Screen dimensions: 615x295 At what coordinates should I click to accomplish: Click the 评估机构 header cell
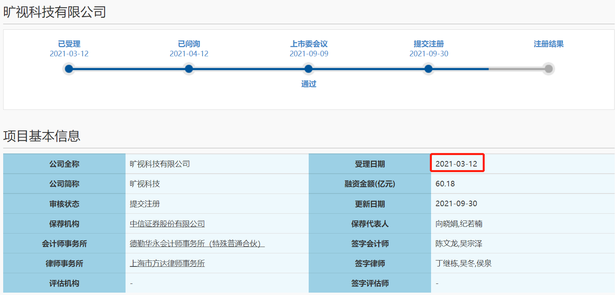(64, 283)
